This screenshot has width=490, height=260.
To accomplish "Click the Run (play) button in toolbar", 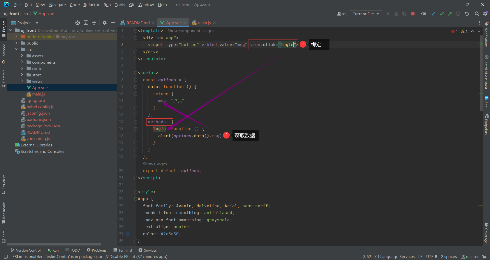I will point(388,14).
